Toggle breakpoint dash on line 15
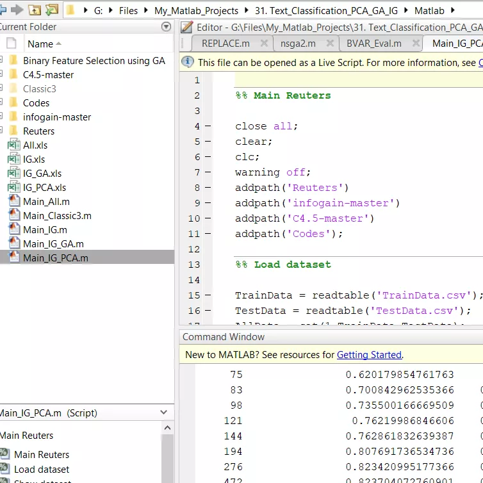The width and height of the screenshot is (483, 483). [x=208, y=295]
